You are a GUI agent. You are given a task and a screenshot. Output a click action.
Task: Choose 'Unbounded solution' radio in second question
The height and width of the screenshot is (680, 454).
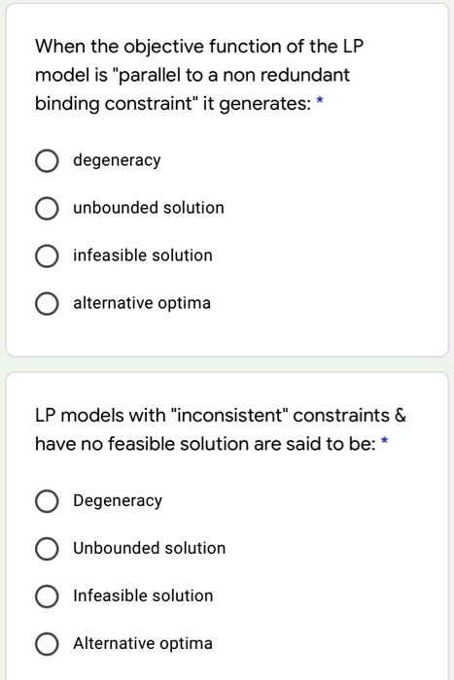coord(47,549)
